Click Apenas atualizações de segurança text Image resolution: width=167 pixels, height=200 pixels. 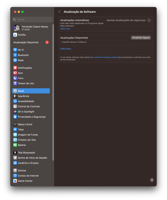pyautogui.click(x=126, y=20)
